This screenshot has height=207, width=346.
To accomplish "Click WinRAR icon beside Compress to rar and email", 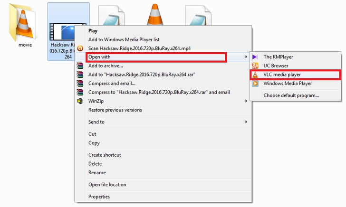I will 80,92.
